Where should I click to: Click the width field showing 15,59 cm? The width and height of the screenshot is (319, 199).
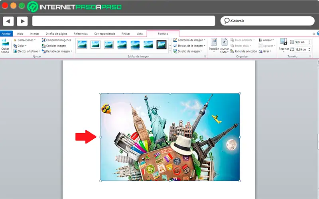click(302, 49)
